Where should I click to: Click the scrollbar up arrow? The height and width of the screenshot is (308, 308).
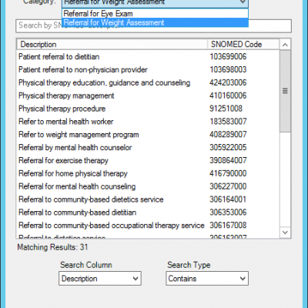tap(285, 45)
